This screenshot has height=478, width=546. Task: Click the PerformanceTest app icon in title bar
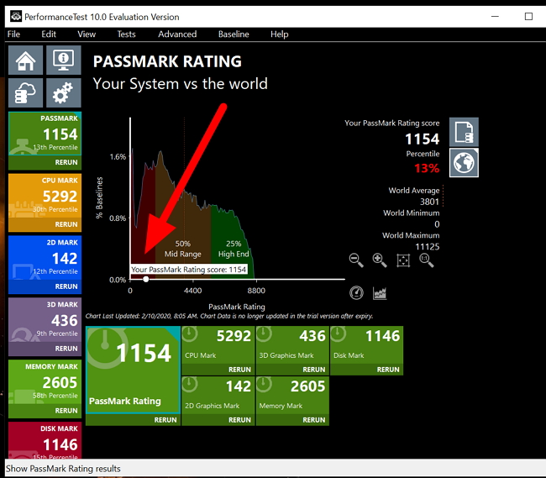[x=16, y=16]
